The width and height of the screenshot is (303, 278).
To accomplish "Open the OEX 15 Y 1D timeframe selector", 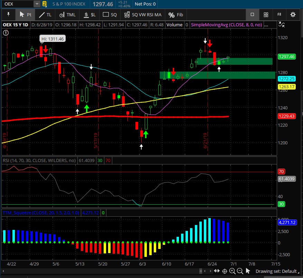I will tap(16, 25).
